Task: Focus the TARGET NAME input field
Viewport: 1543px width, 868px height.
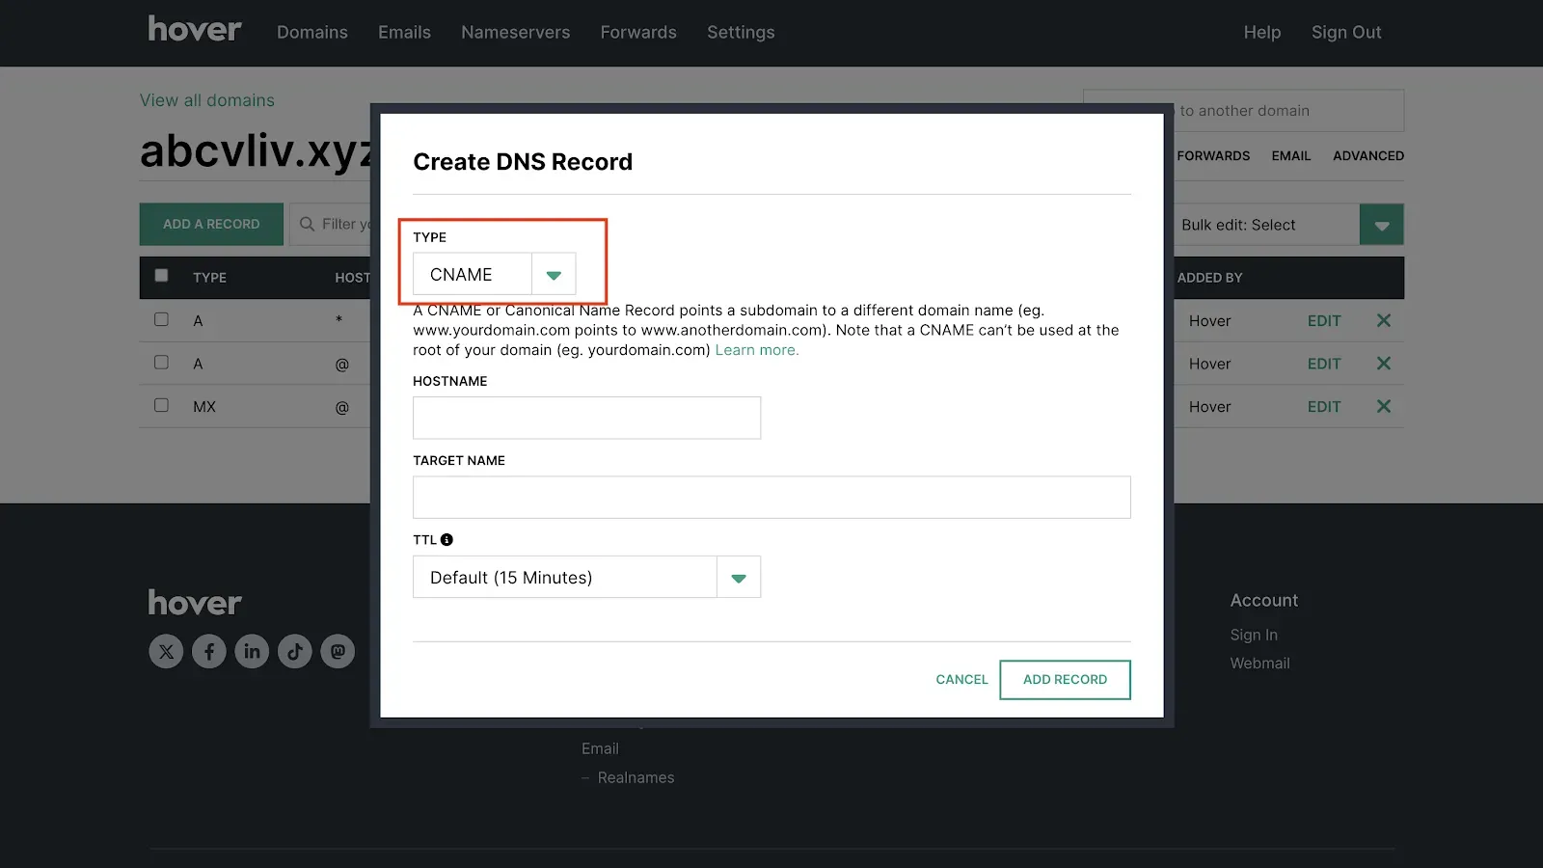Action: point(771,498)
